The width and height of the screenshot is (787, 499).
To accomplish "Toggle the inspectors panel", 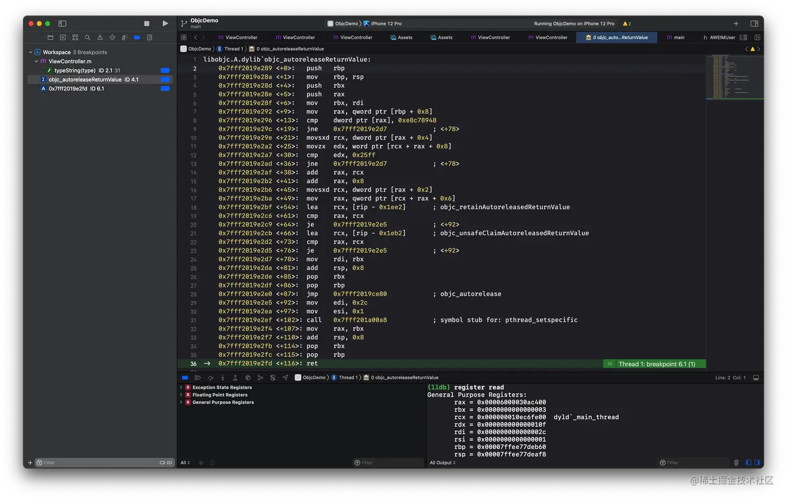I will (x=754, y=23).
